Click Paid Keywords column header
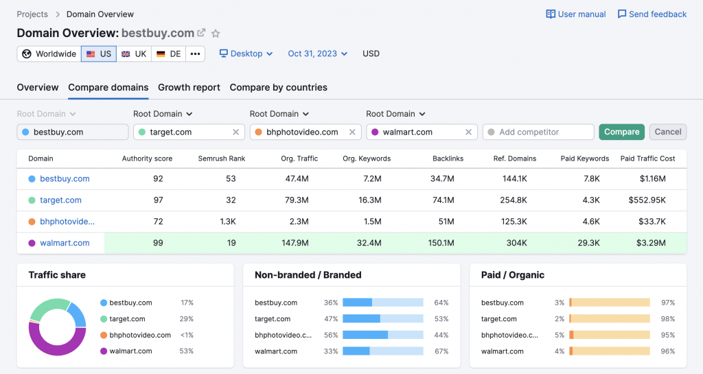The width and height of the screenshot is (703, 374). [585, 159]
